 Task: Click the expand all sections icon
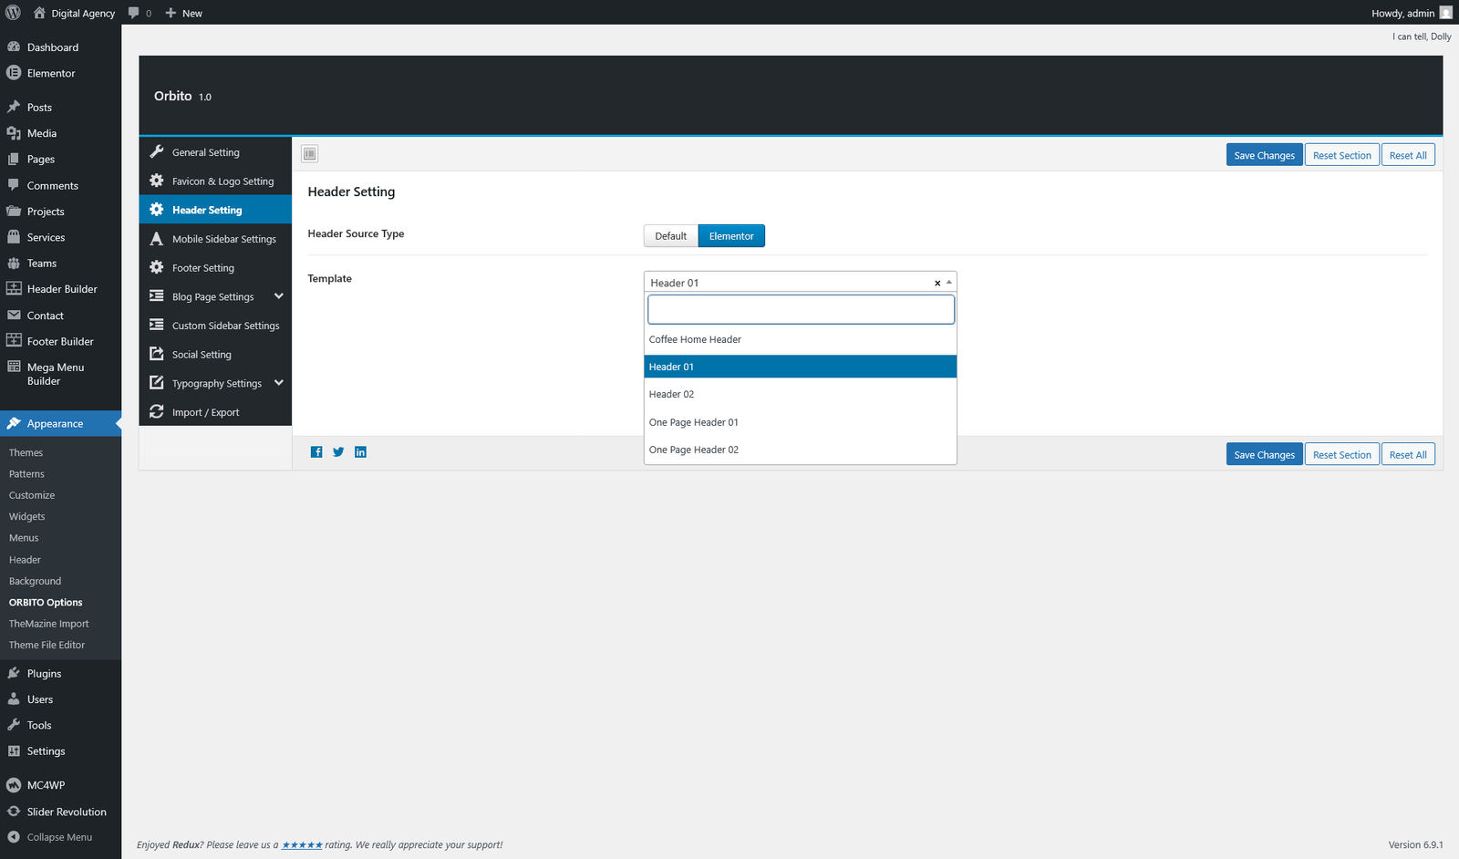[x=310, y=154]
